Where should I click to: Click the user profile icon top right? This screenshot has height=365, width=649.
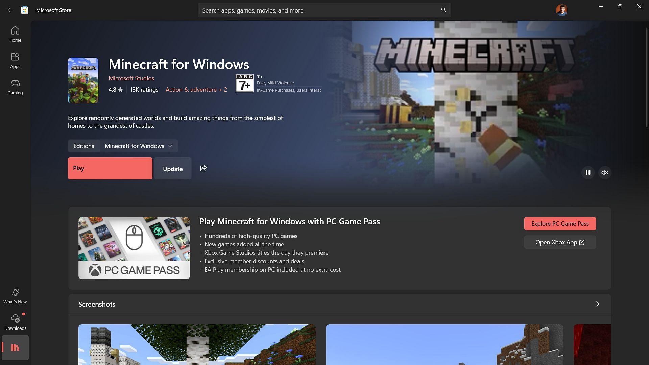(562, 10)
